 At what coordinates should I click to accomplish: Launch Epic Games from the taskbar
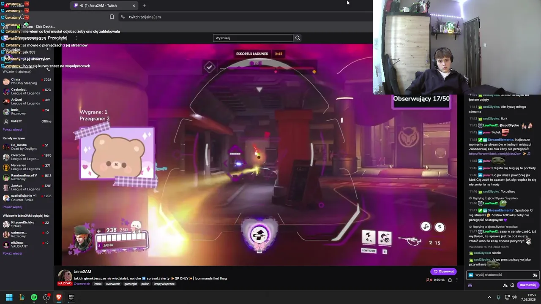[x=71, y=297]
